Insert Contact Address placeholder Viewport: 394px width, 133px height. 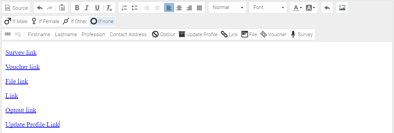(128, 34)
